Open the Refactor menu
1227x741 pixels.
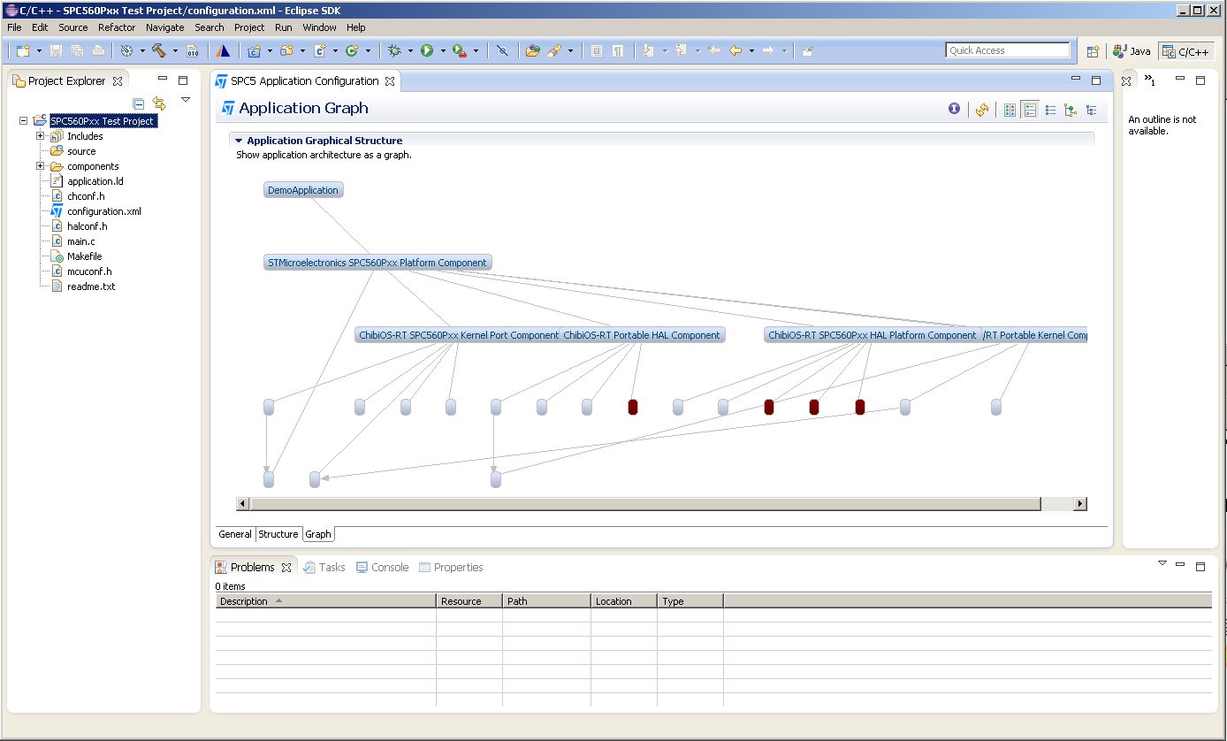coord(117,27)
